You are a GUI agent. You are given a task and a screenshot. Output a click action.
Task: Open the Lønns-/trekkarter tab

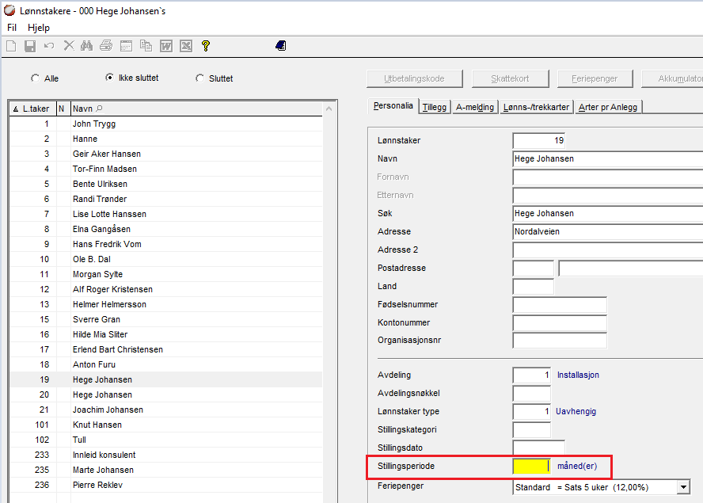pos(537,107)
